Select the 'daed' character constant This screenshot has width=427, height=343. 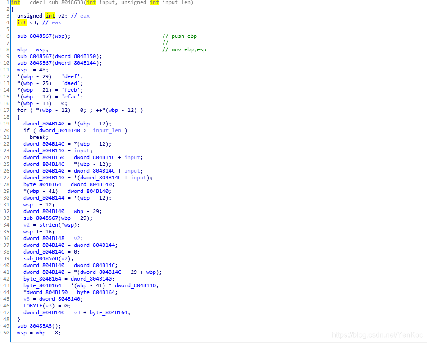pyautogui.click(x=71, y=84)
